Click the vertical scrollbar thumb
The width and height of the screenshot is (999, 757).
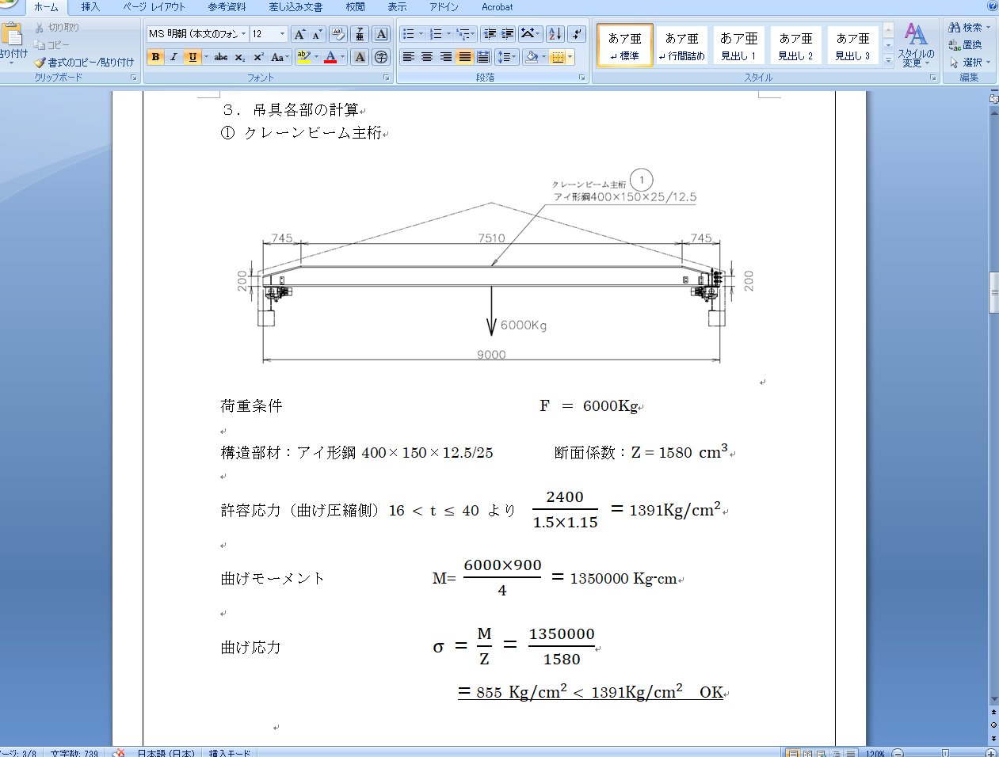994,292
